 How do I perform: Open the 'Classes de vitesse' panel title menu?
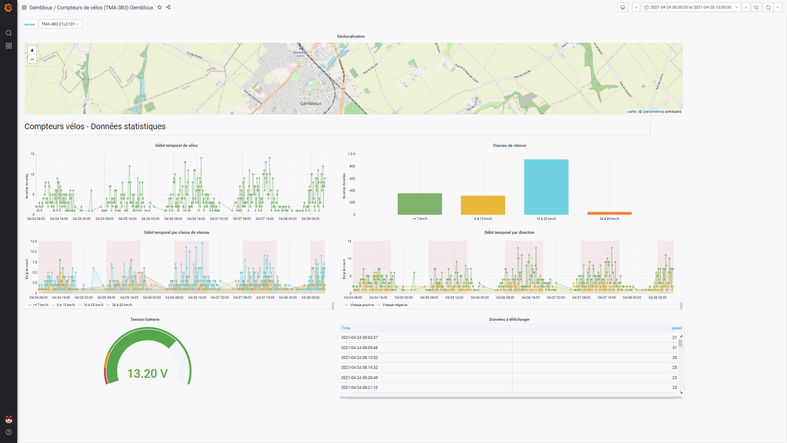point(509,146)
